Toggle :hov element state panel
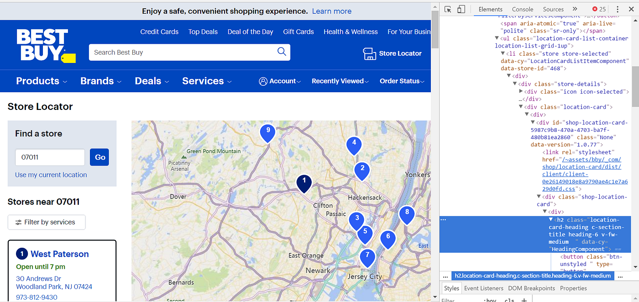The width and height of the screenshot is (639, 302). point(490,300)
